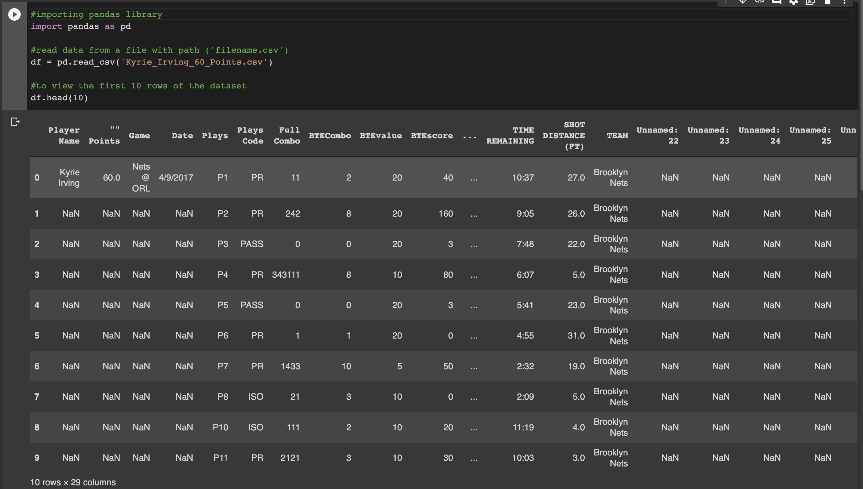The height and width of the screenshot is (489, 863).
Task: Click the '19.0' shot distance cell
Action: click(576, 366)
